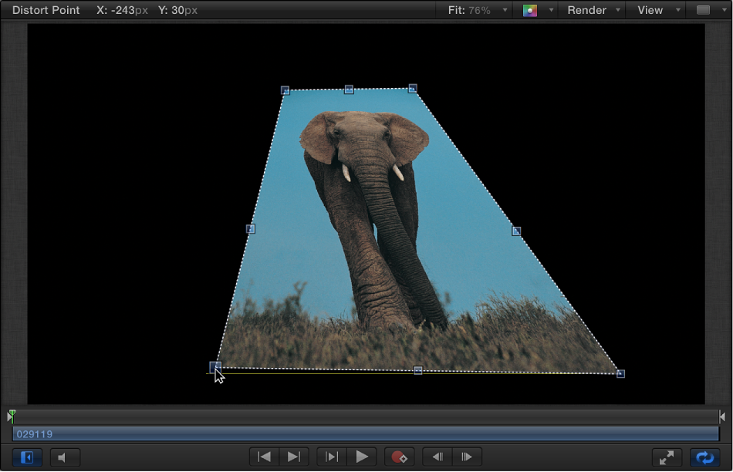Step backward one frame
The height and width of the screenshot is (472, 733).
point(437,457)
